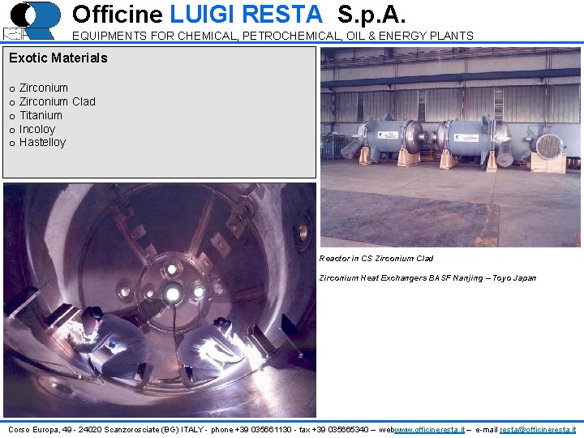
Task: Select the 'Exotic Materials' heading
Action: 58,58
